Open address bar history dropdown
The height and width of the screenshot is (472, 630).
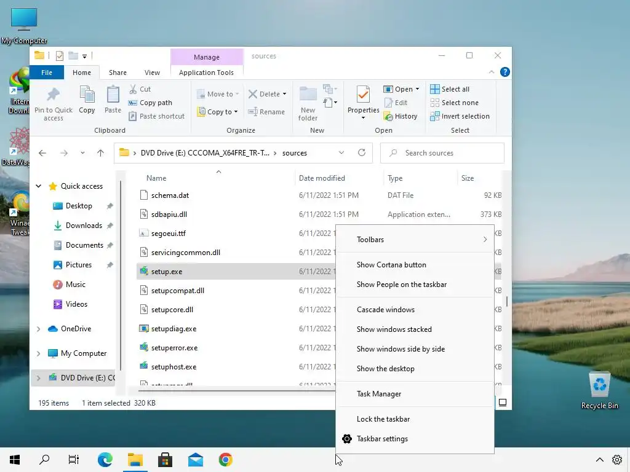[x=341, y=152]
